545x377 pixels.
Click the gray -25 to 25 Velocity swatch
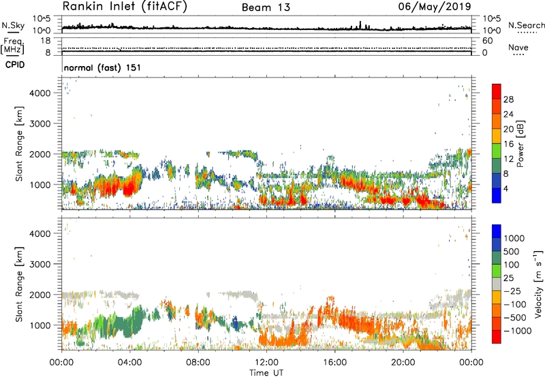tap(497, 284)
